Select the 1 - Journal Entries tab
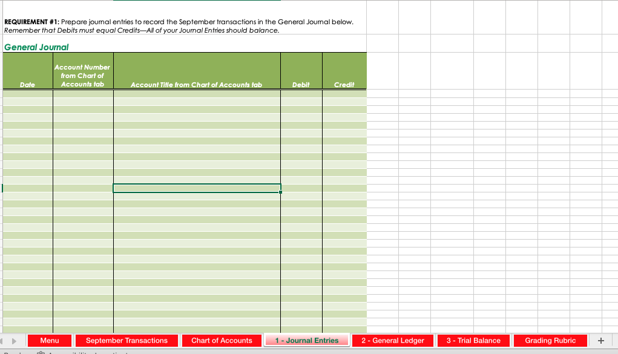618x354 pixels. point(307,340)
